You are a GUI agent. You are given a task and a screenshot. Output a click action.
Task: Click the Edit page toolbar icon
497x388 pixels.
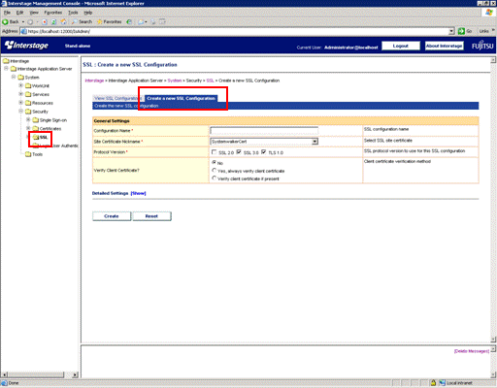coord(162,22)
